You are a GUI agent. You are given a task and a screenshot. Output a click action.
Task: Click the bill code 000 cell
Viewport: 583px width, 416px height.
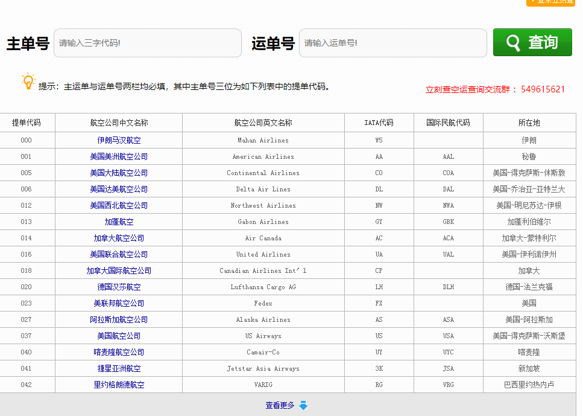tap(27, 141)
